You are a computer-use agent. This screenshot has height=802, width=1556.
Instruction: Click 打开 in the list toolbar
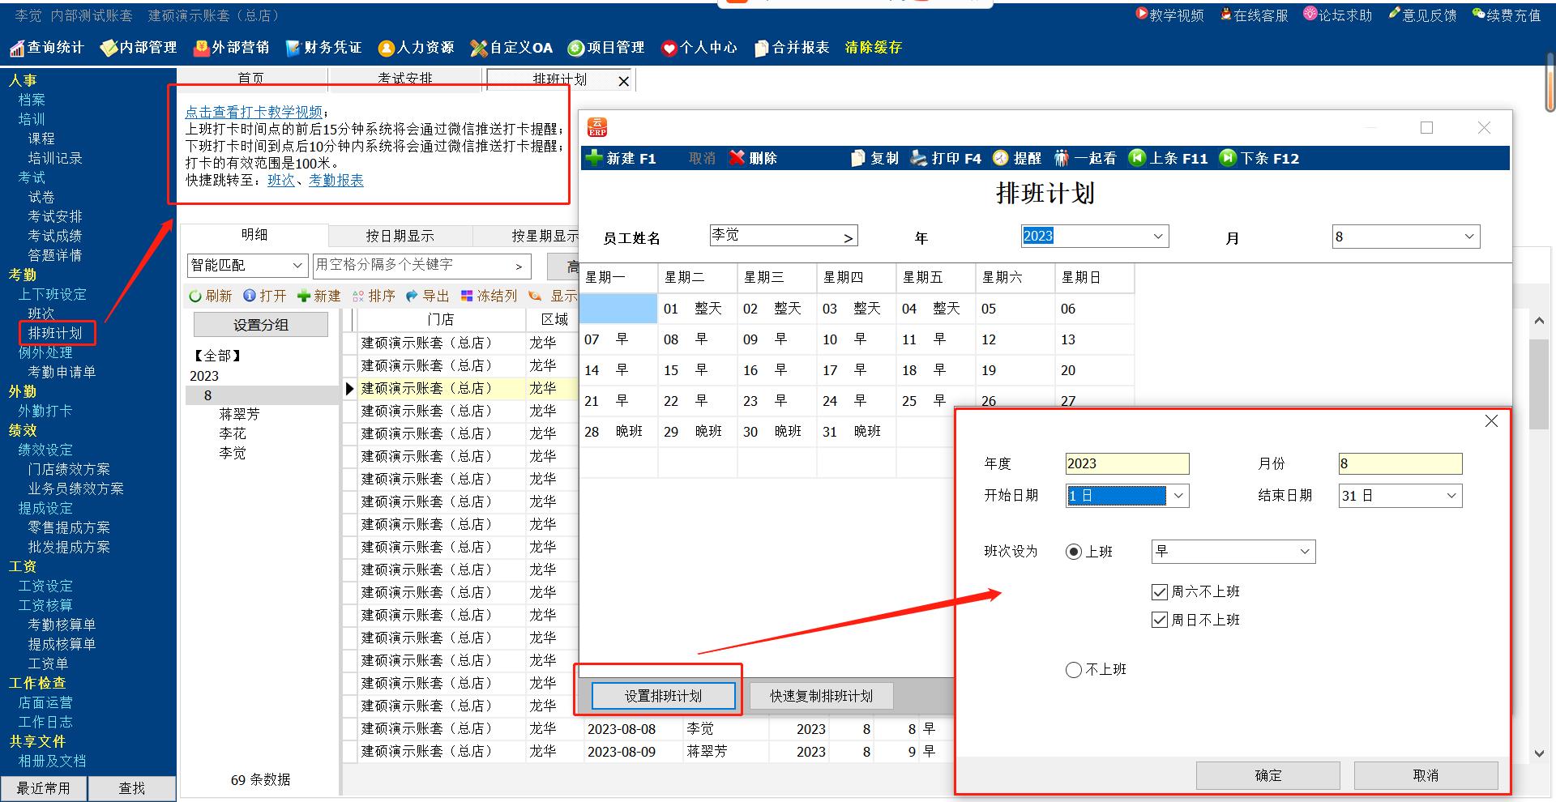pos(265,296)
